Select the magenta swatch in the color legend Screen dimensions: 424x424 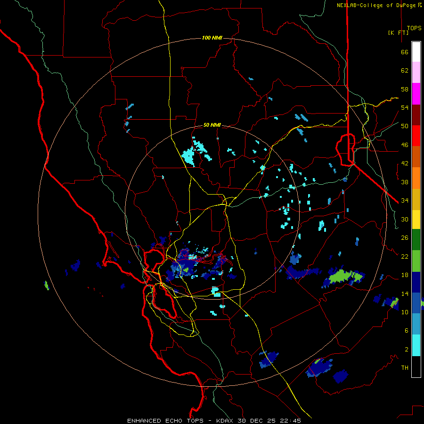click(x=416, y=94)
